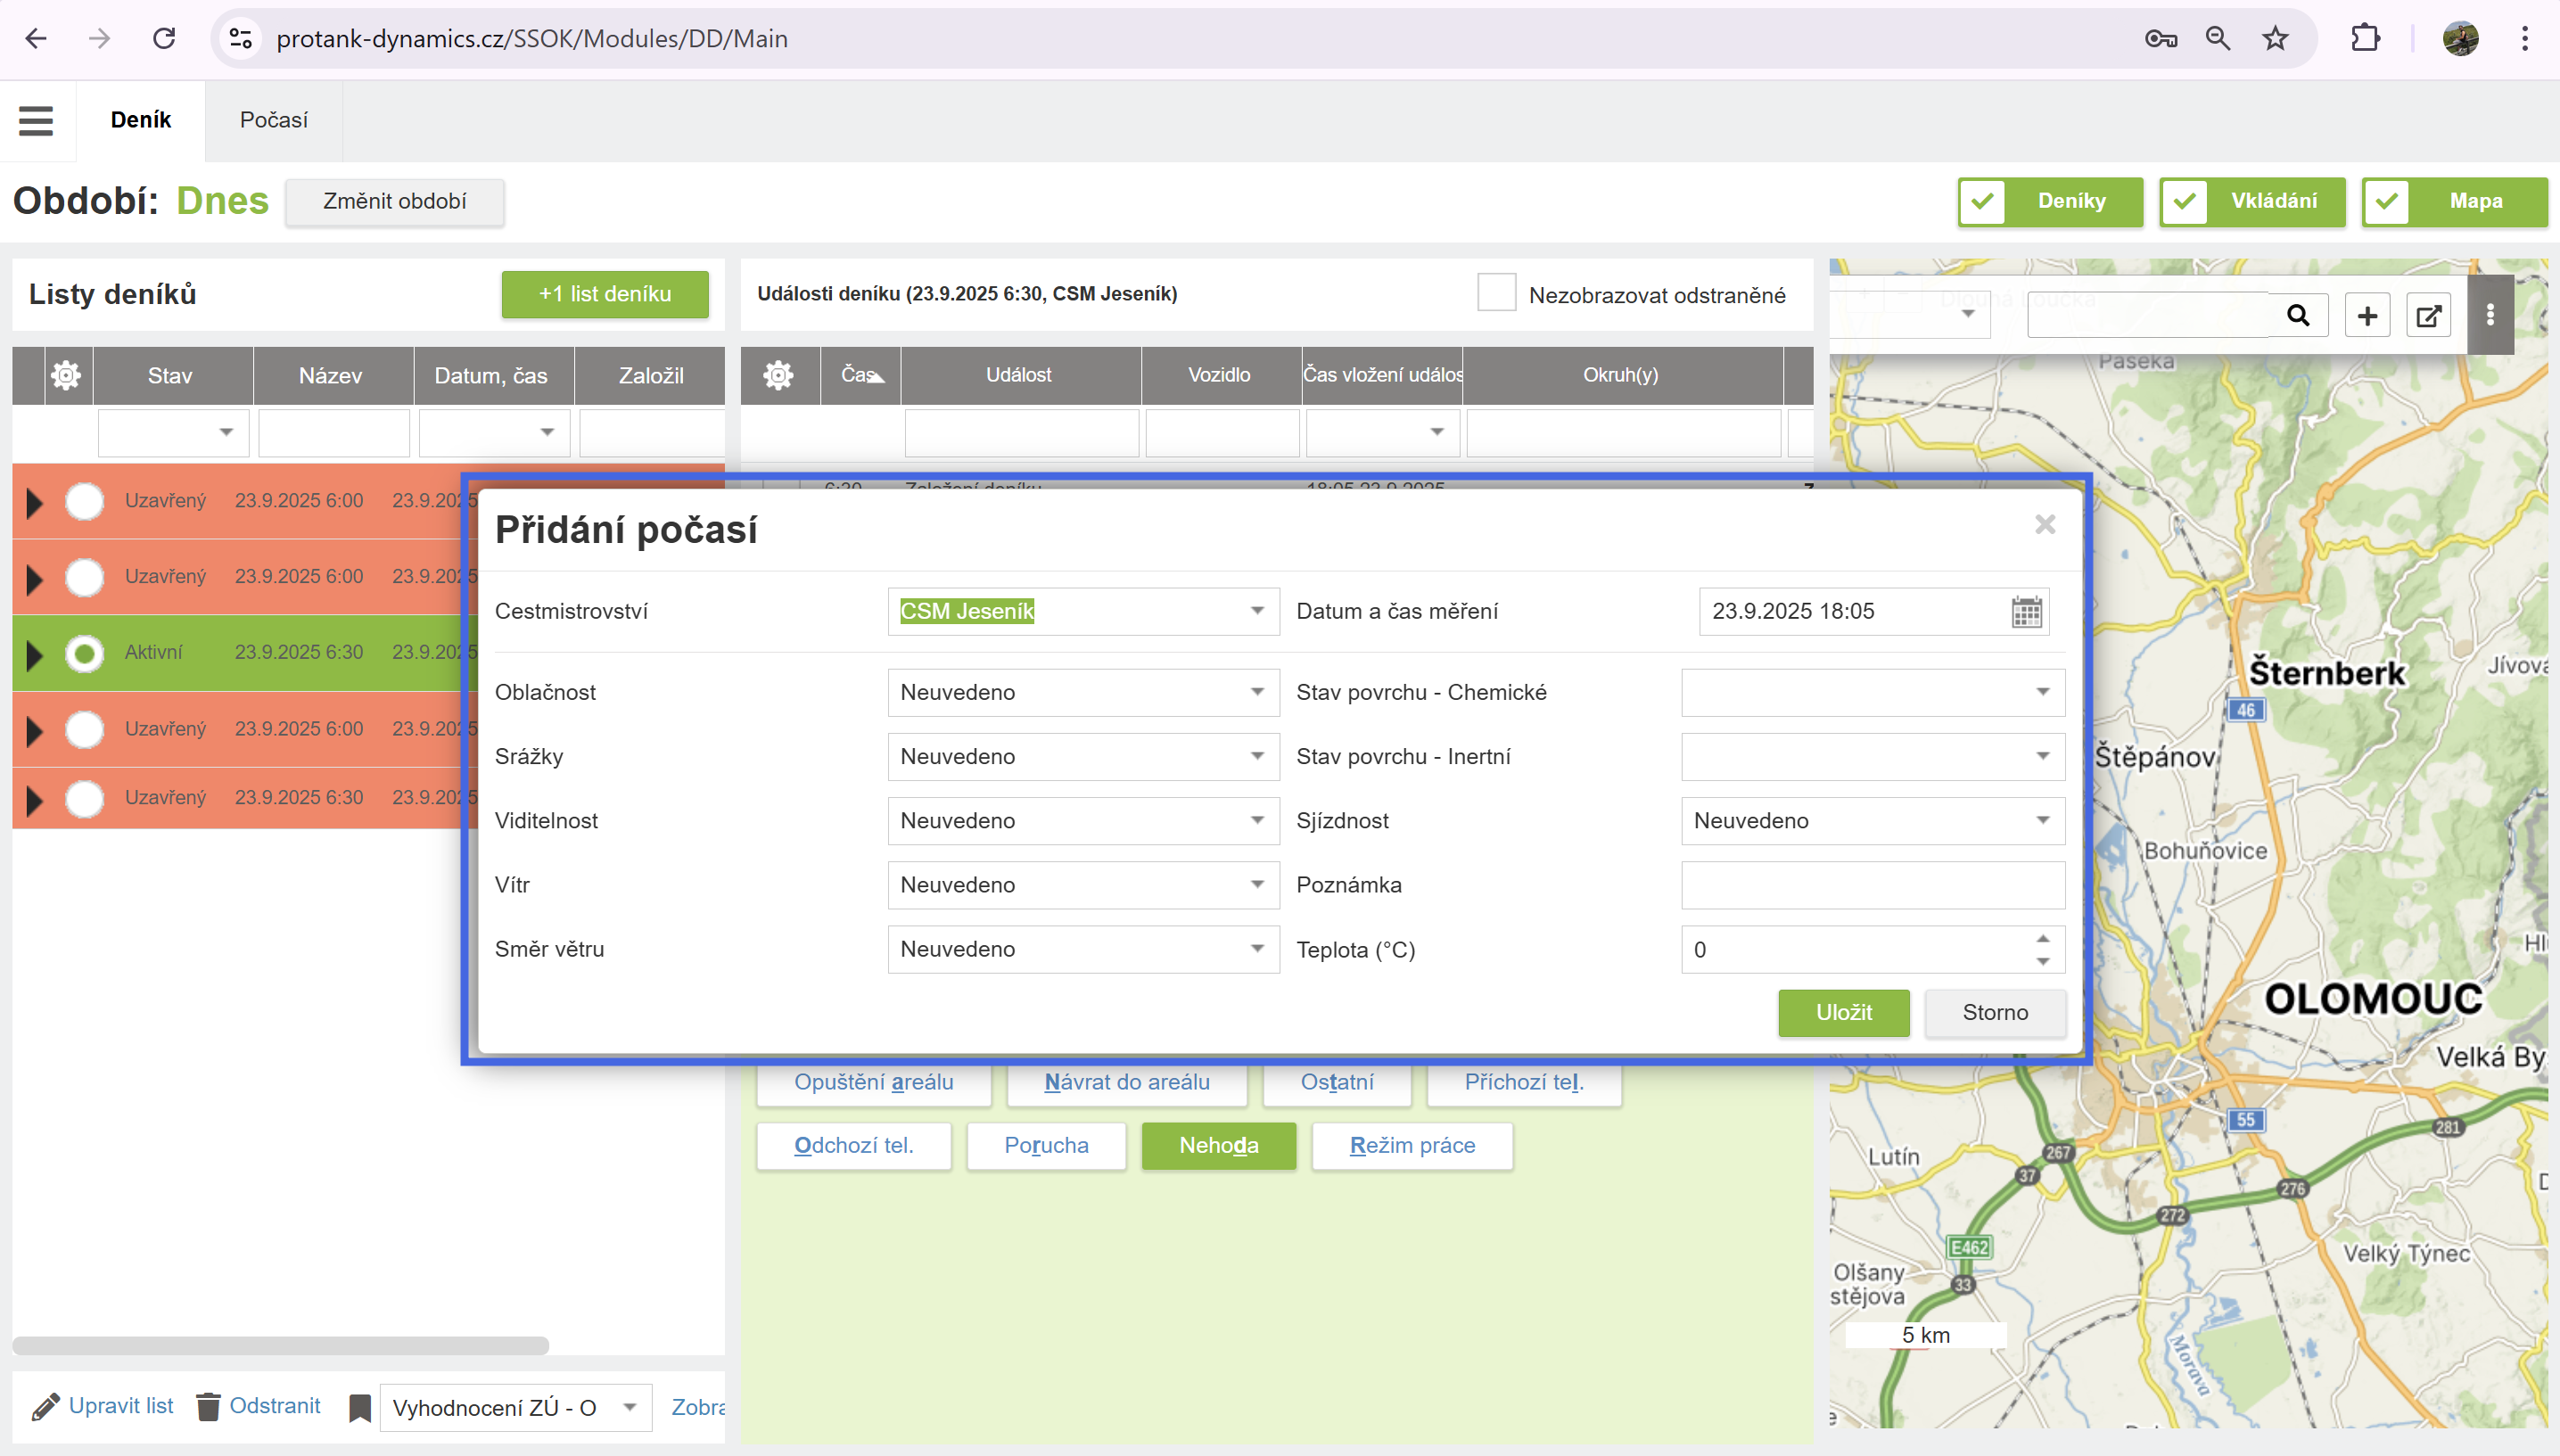Toggle the Deníky panel checkbox
Screen dimensions: 2560x1456
[1983, 202]
